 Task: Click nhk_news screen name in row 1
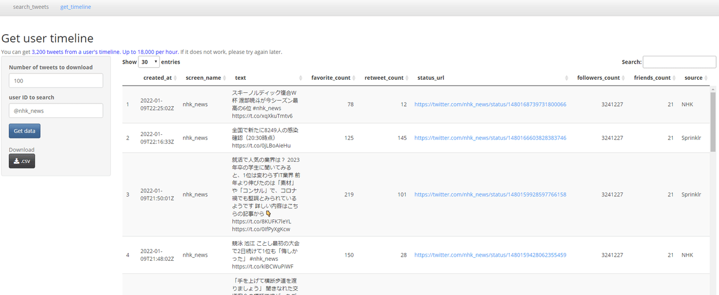tap(195, 104)
